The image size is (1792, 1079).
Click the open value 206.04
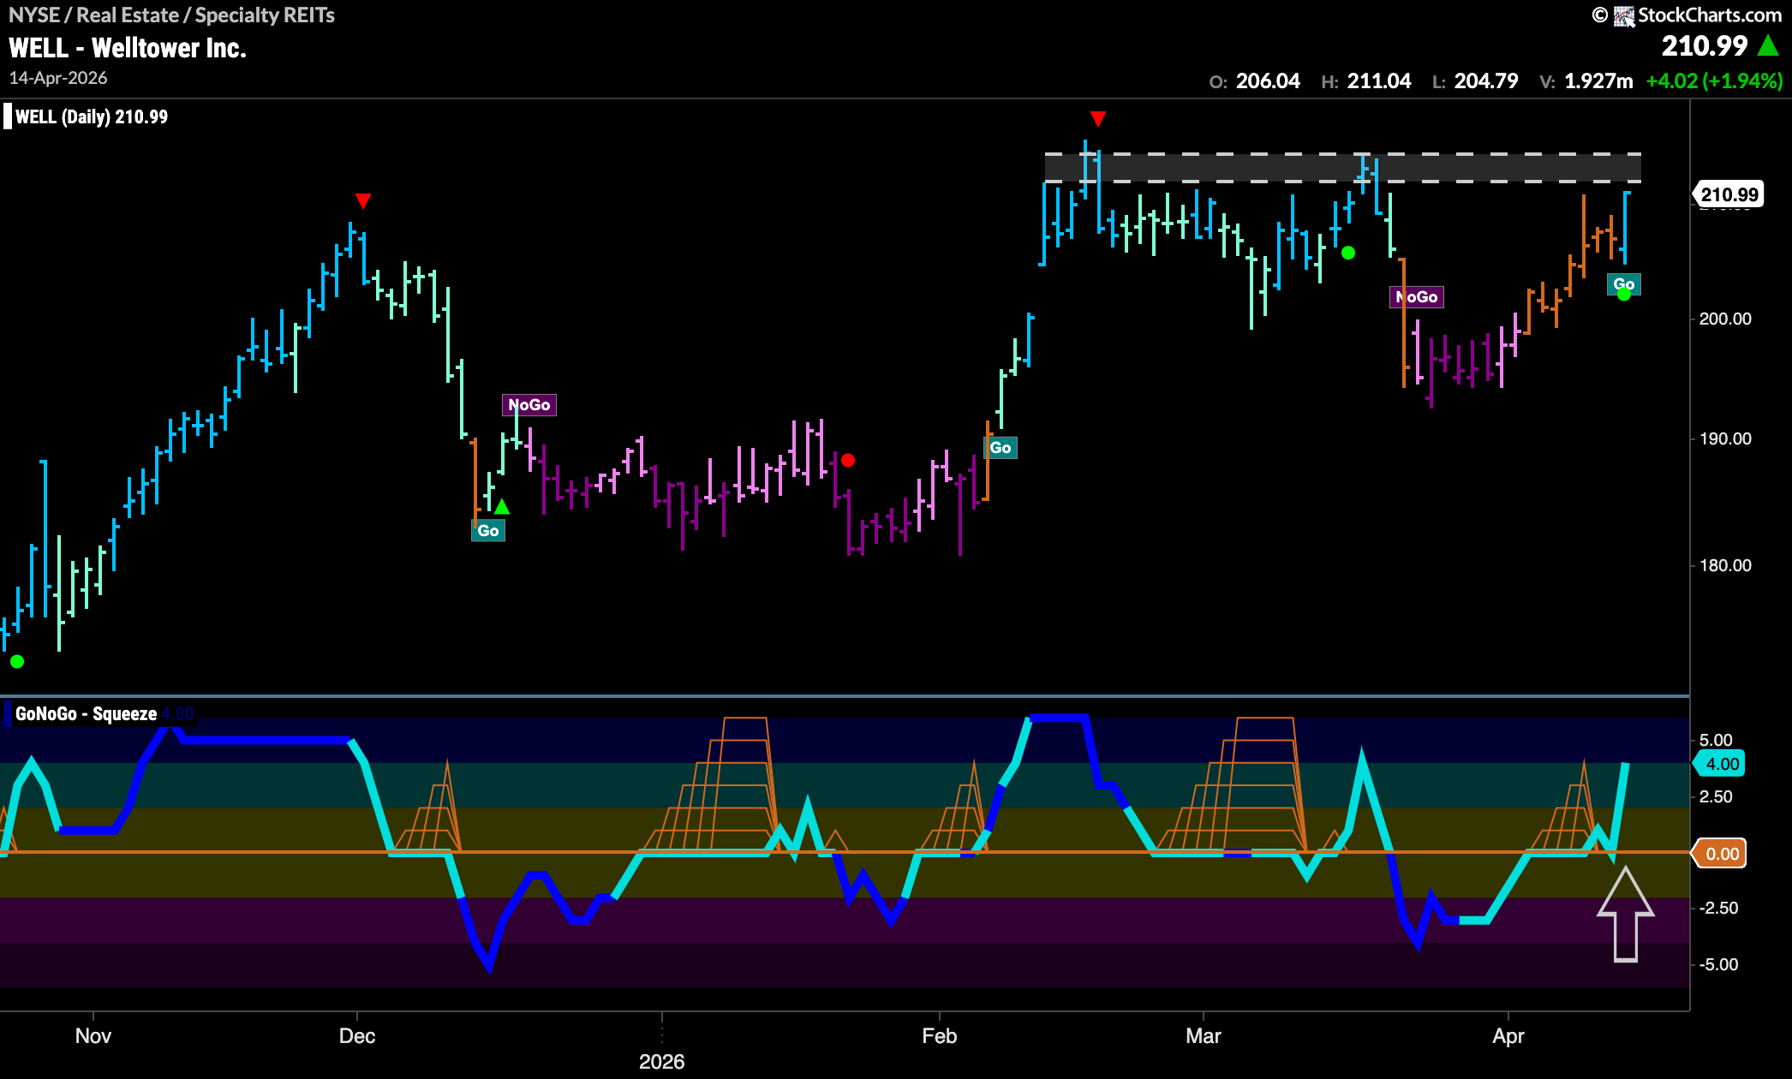[x=1268, y=80]
